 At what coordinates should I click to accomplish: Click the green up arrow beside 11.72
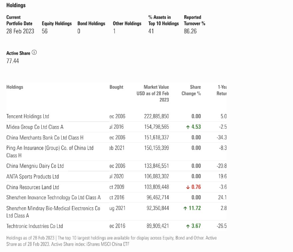185,208
